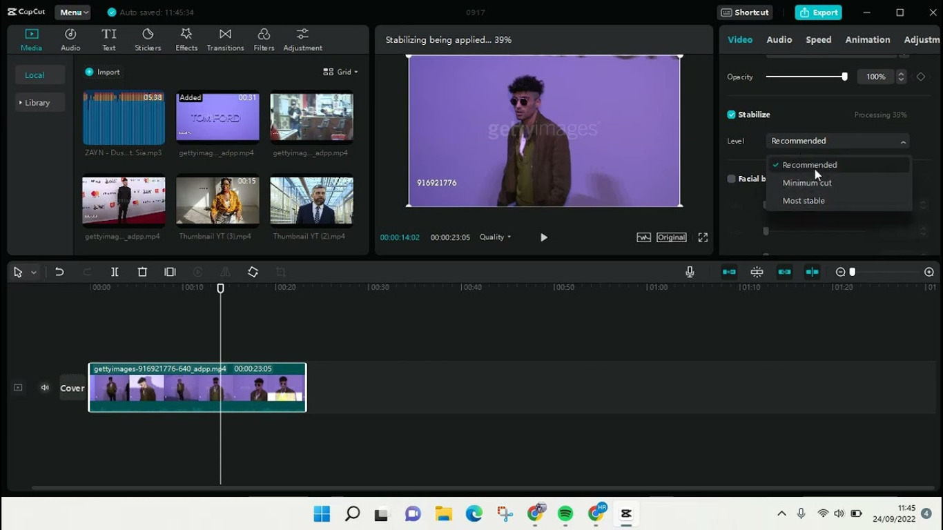Choose Most stable stabilization level
Screen dimensions: 943x530
839,201
